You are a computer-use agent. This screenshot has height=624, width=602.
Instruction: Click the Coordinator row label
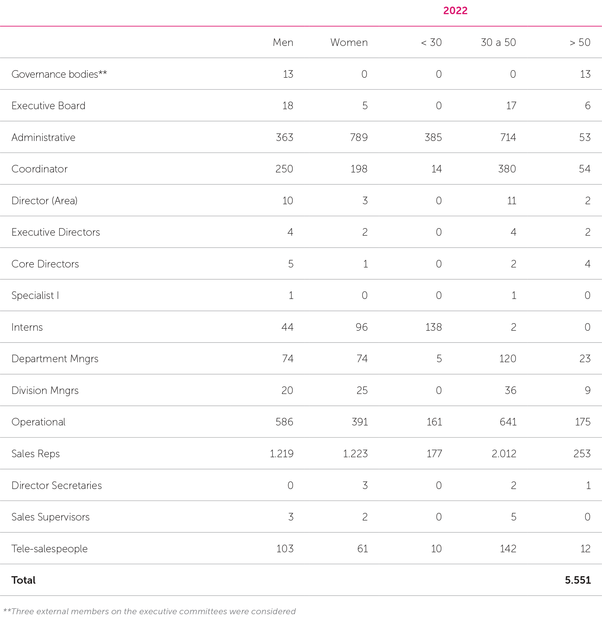(39, 169)
